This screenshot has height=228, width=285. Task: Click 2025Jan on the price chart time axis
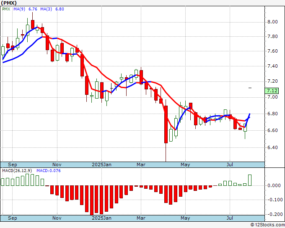[x=101, y=165]
